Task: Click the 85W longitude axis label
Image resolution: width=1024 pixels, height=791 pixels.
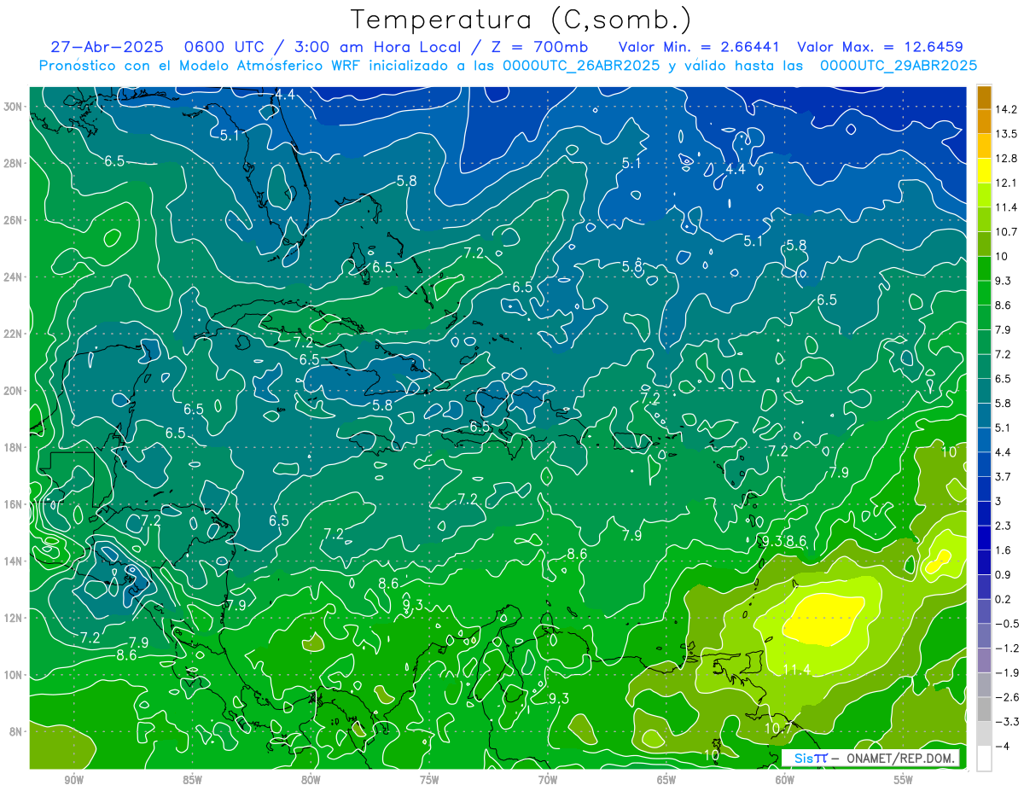Action: [193, 780]
